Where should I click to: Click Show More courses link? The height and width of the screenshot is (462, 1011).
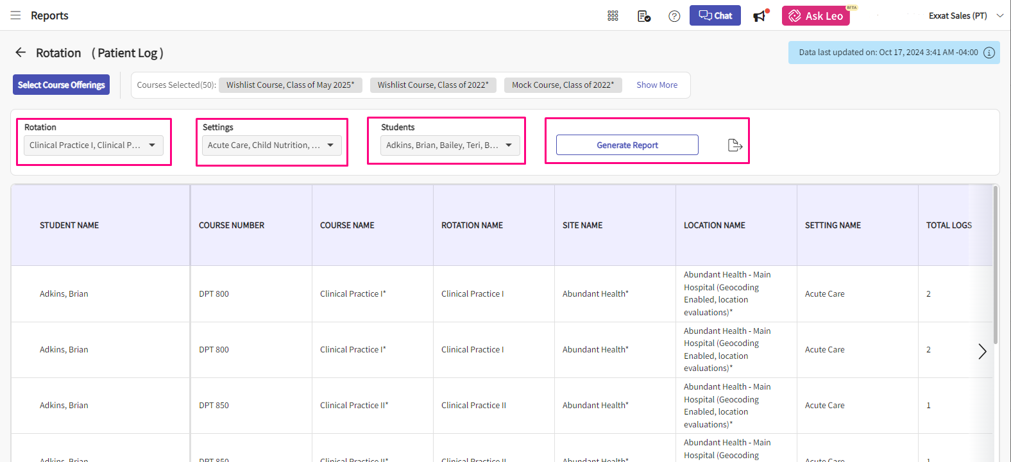point(656,85)
